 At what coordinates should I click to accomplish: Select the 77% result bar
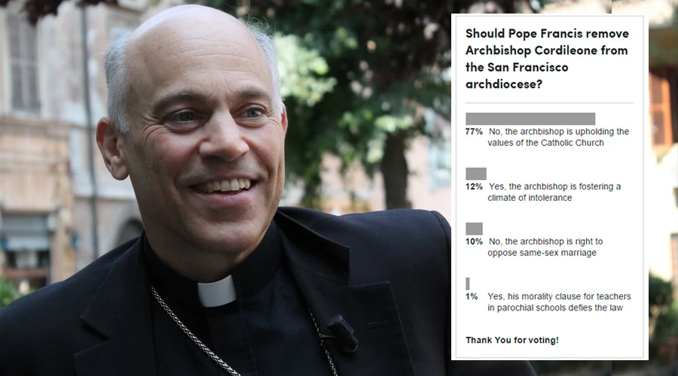point(530,119)
